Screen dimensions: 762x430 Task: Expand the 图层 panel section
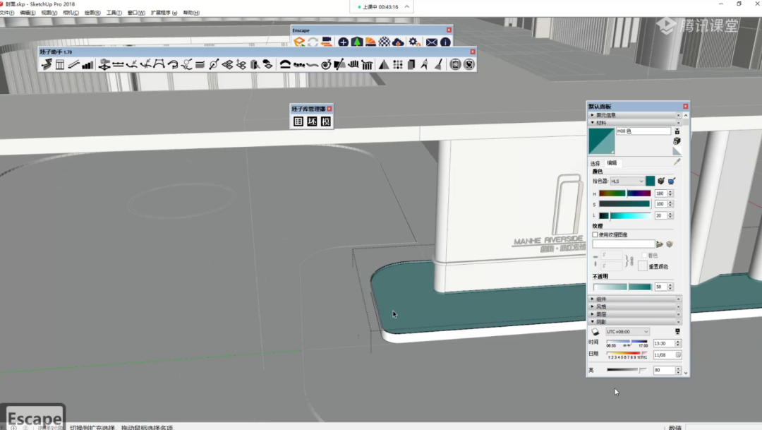tap(634, 314)
